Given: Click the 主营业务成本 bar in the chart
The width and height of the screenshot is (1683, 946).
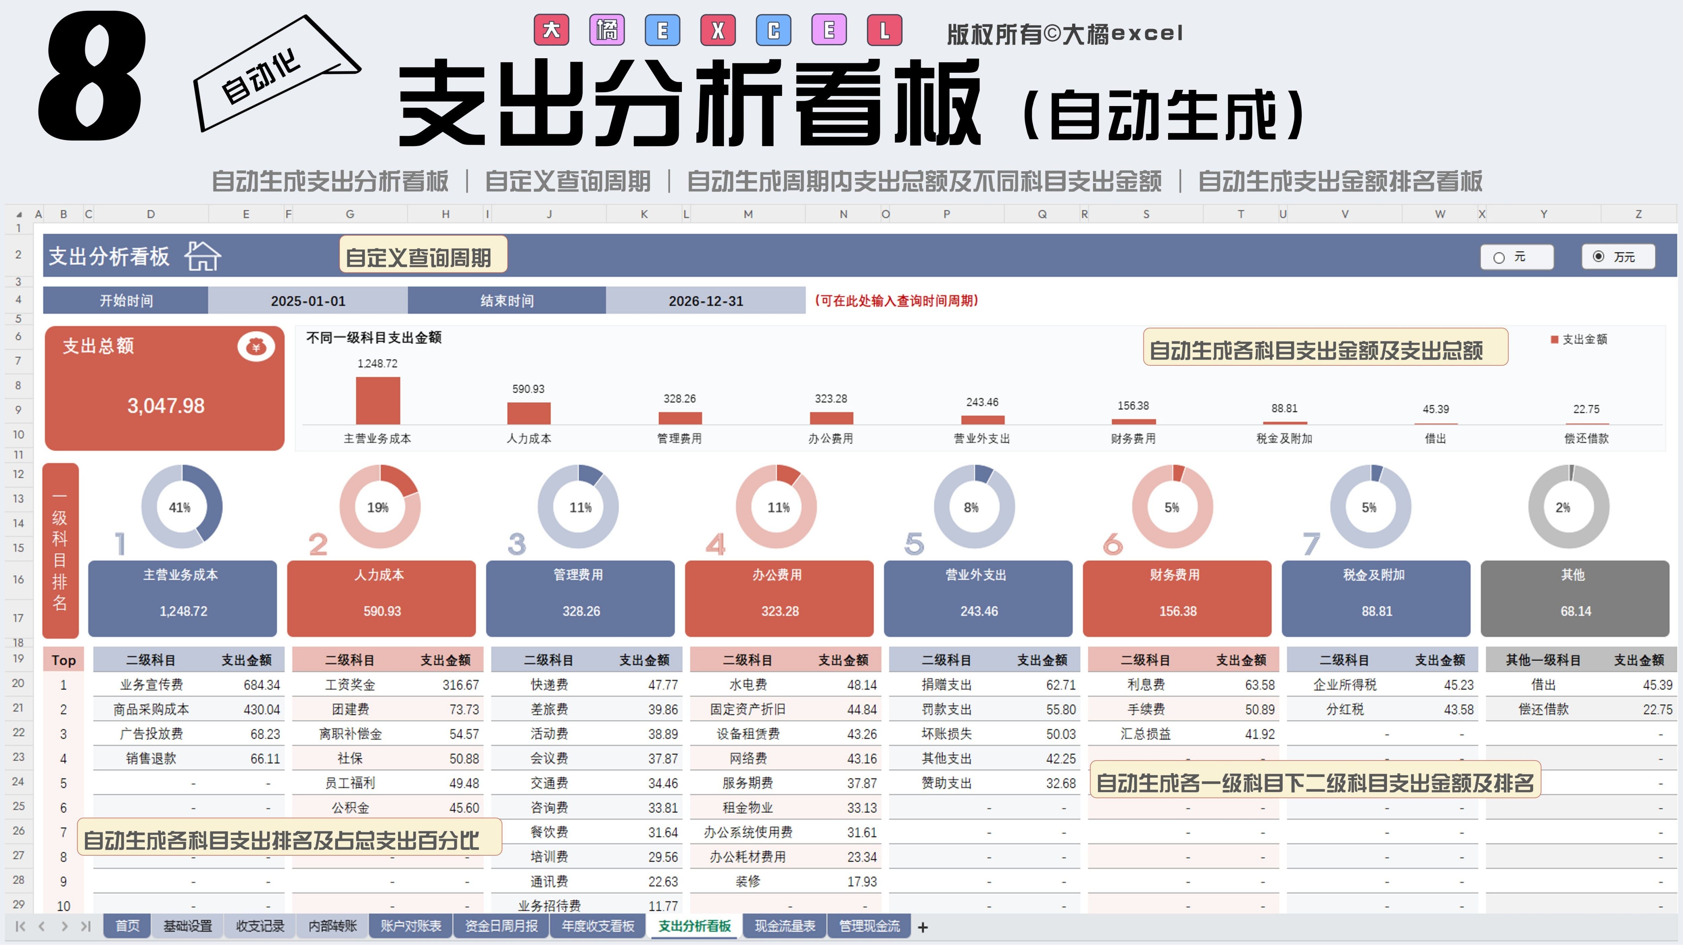Looking at the screenshot, I should [x=377, y=401].
